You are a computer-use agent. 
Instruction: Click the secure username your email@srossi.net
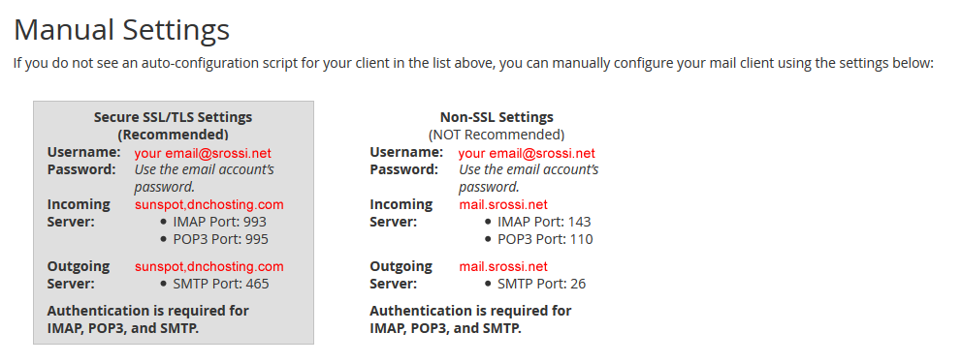203,153
